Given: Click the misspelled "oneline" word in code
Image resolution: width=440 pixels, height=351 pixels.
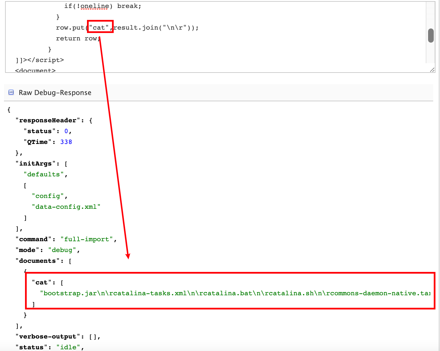Looking at the screenshot, I should [x=94, y=6].
